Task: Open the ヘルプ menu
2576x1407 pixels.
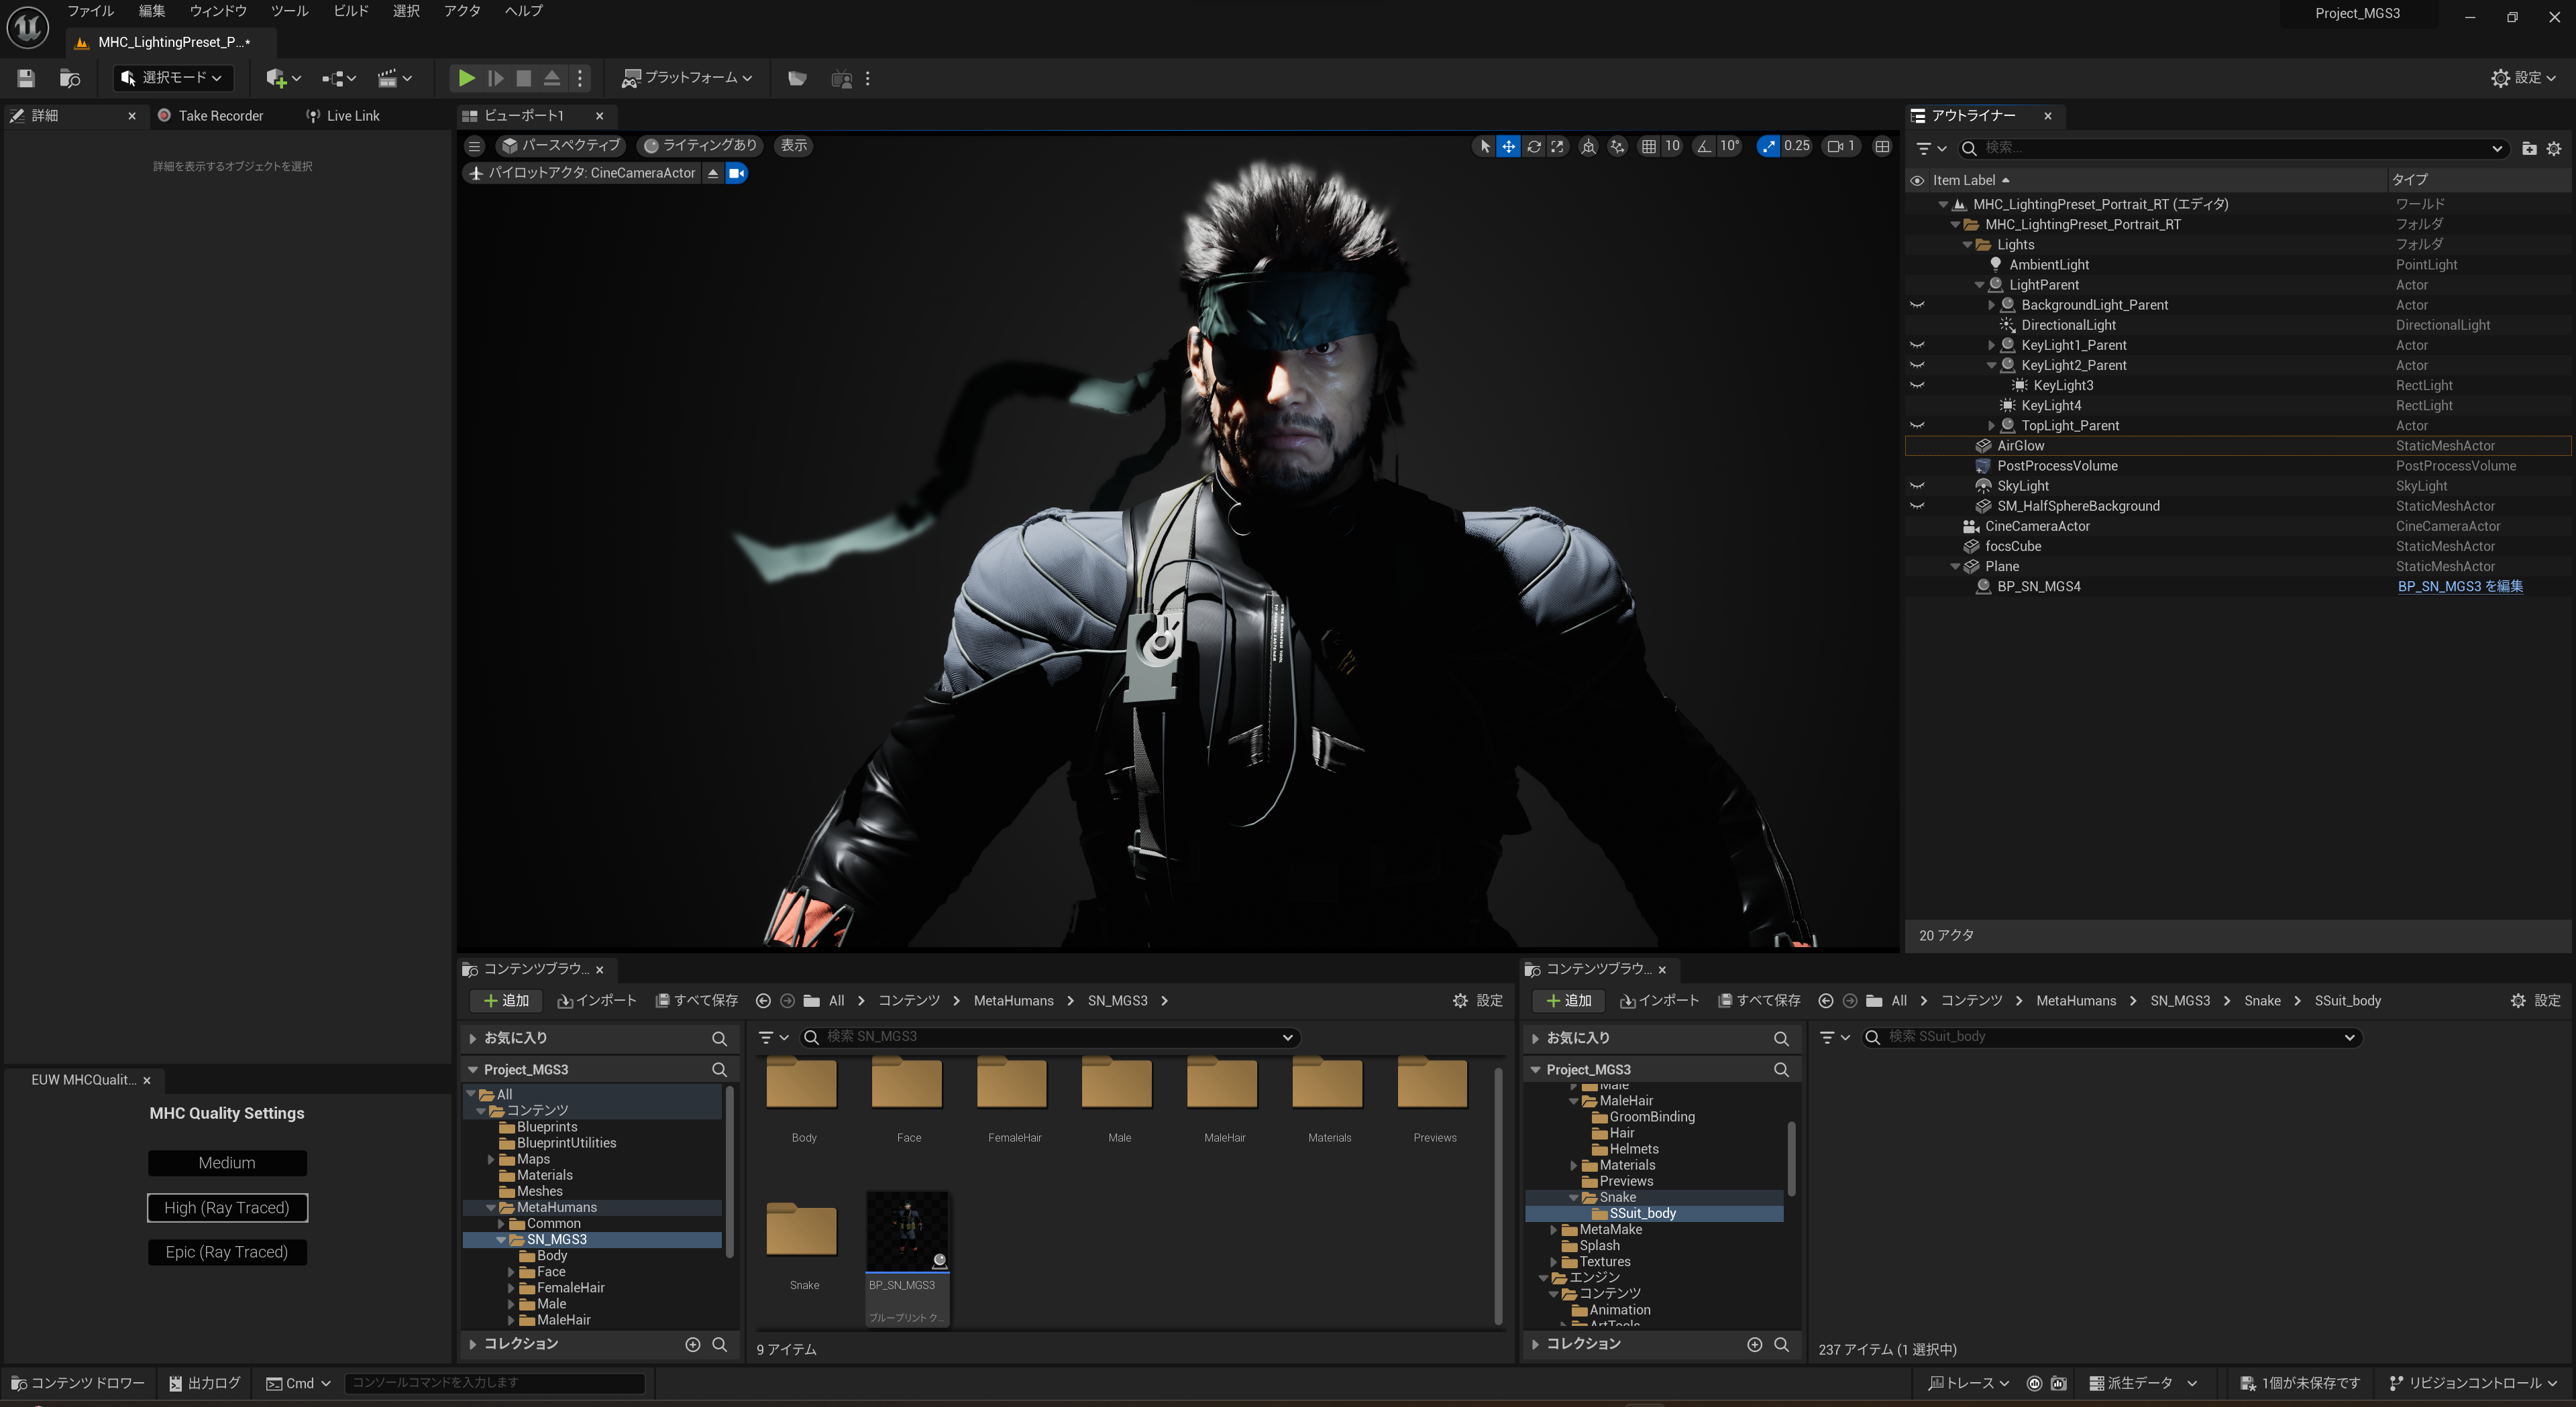Action: (524, 11)
